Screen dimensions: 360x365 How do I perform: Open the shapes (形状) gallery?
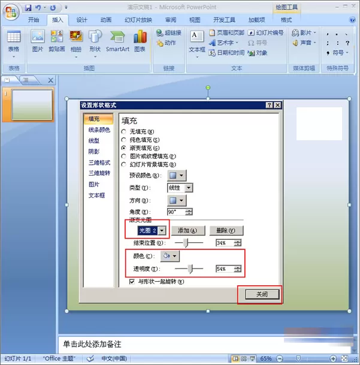click(95, 44)
